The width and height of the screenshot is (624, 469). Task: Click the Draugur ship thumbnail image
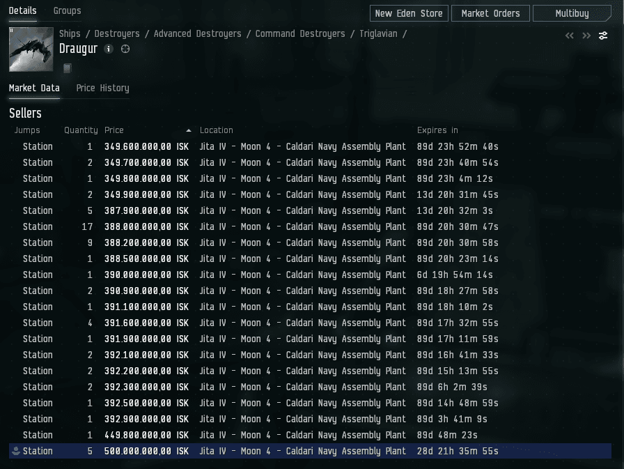[x=31, y=49]
